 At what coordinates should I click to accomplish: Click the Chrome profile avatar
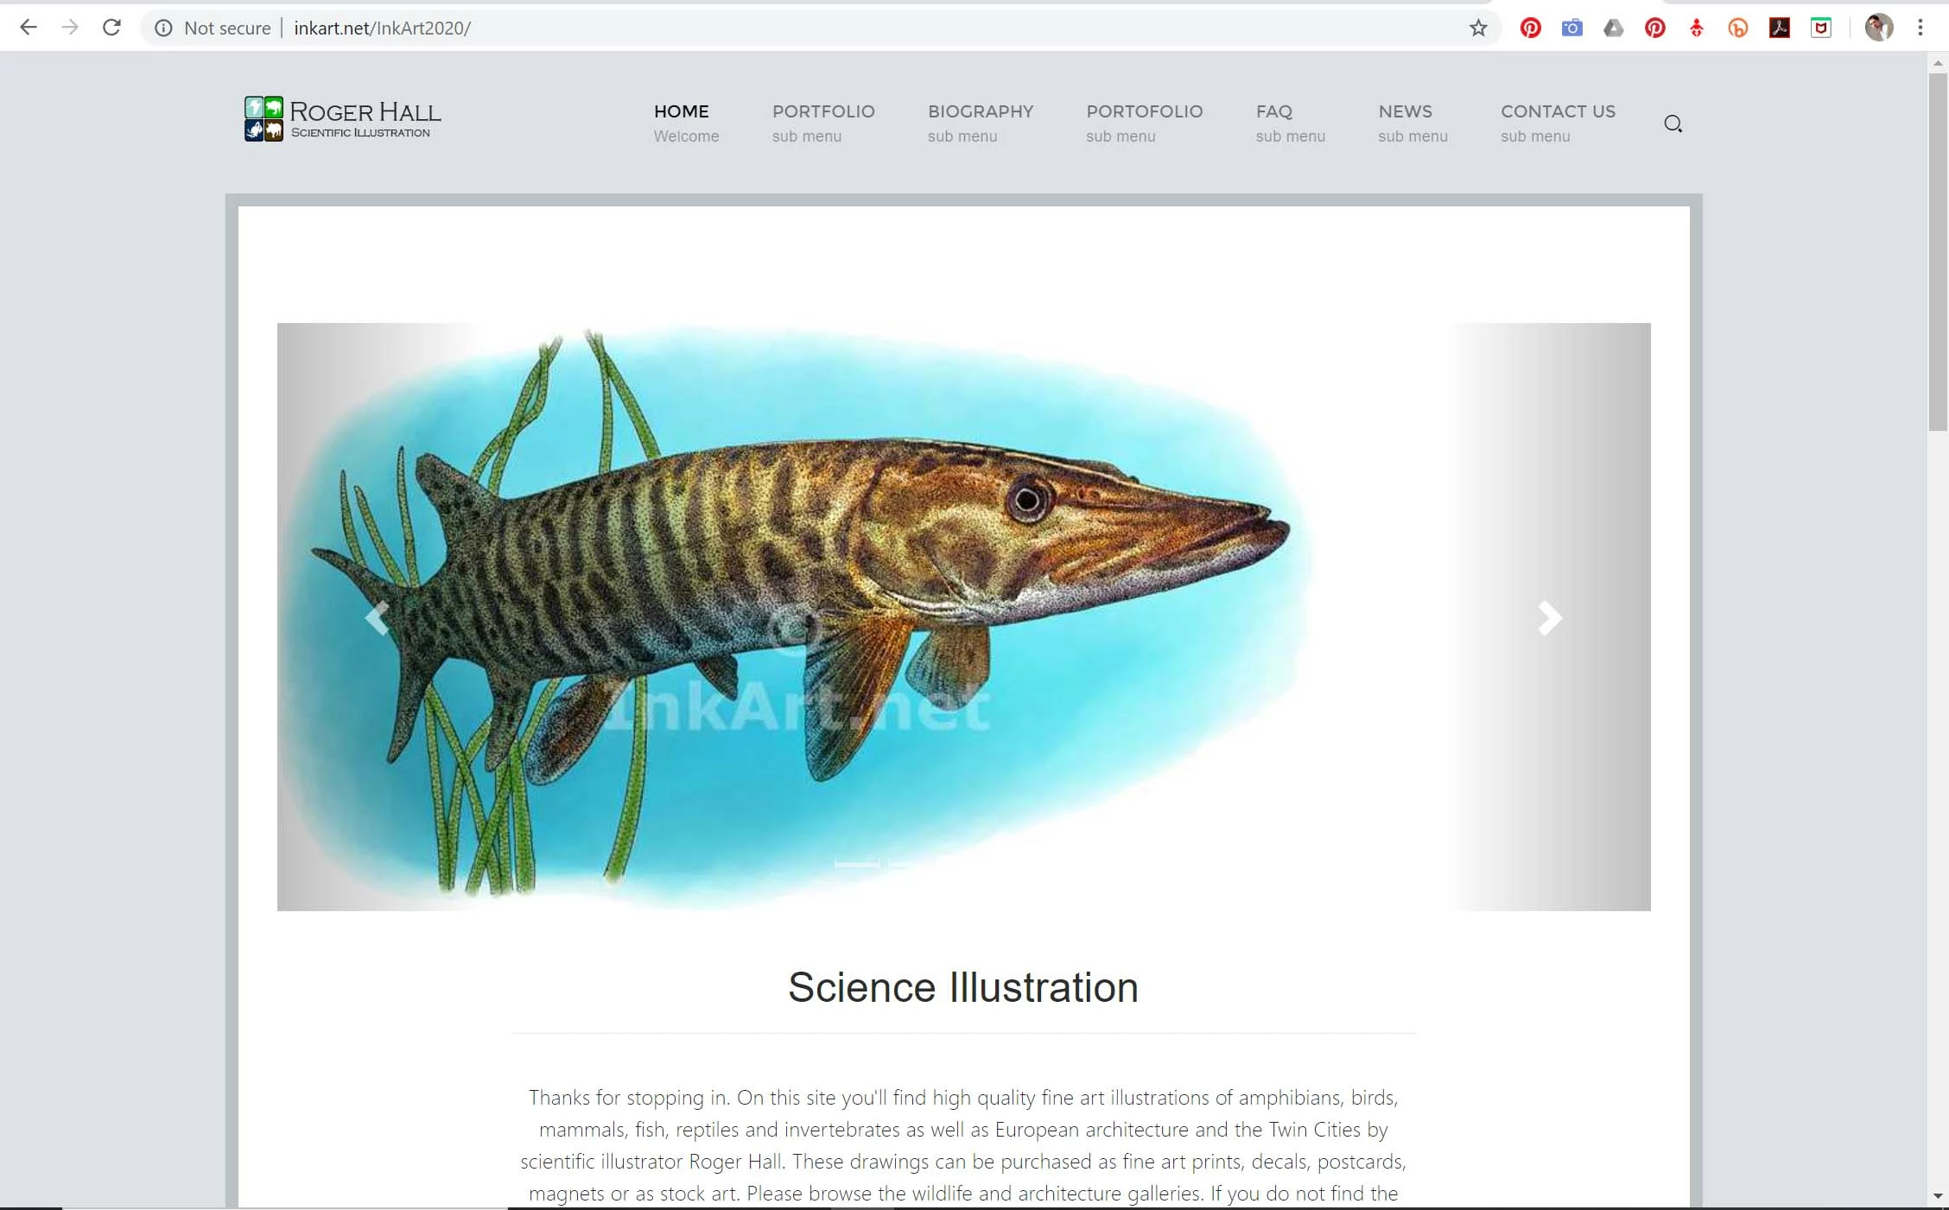[x=1878, y=28]
